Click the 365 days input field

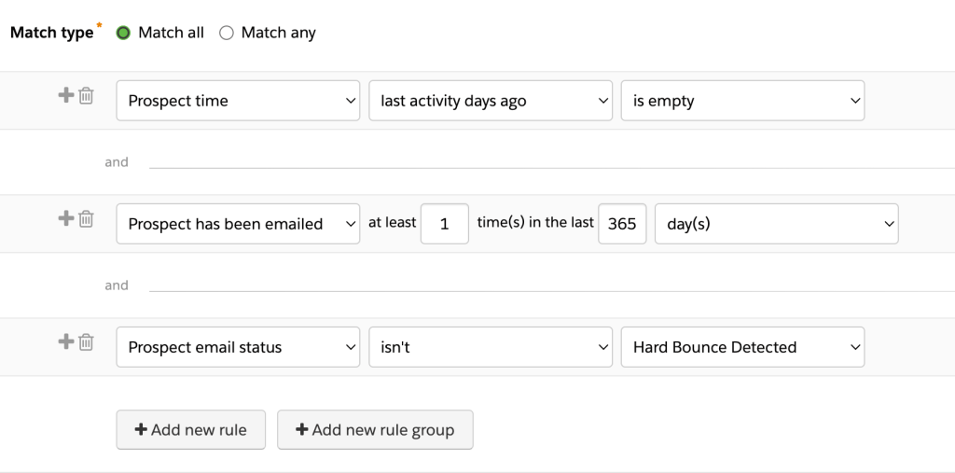pos(621,224)
